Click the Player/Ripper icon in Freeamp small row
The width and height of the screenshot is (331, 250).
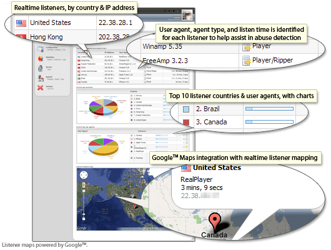[x=146, y=71]
